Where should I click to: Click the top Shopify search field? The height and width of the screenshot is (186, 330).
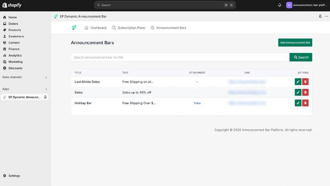click(165, 5)
